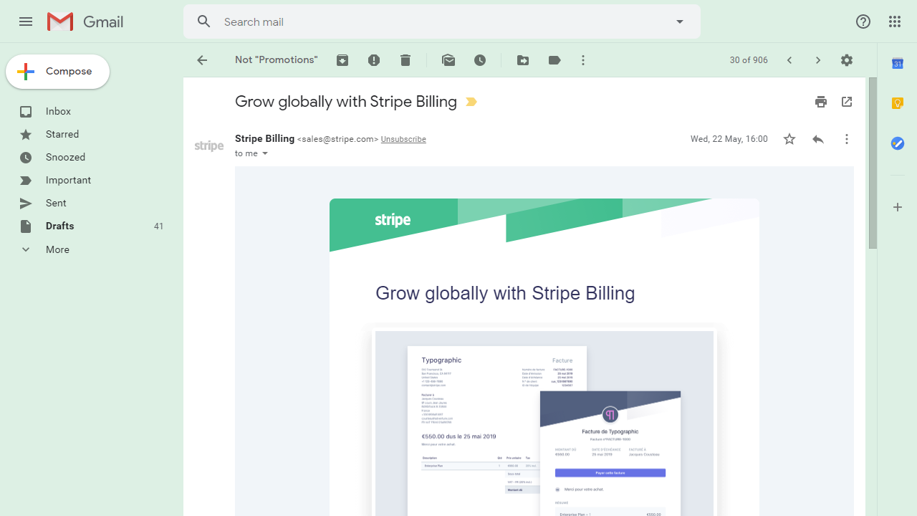Click the 'Grow globally with Stripe Billing' subject
Viewport: 917px width, 516px height.
click(346, 102)
